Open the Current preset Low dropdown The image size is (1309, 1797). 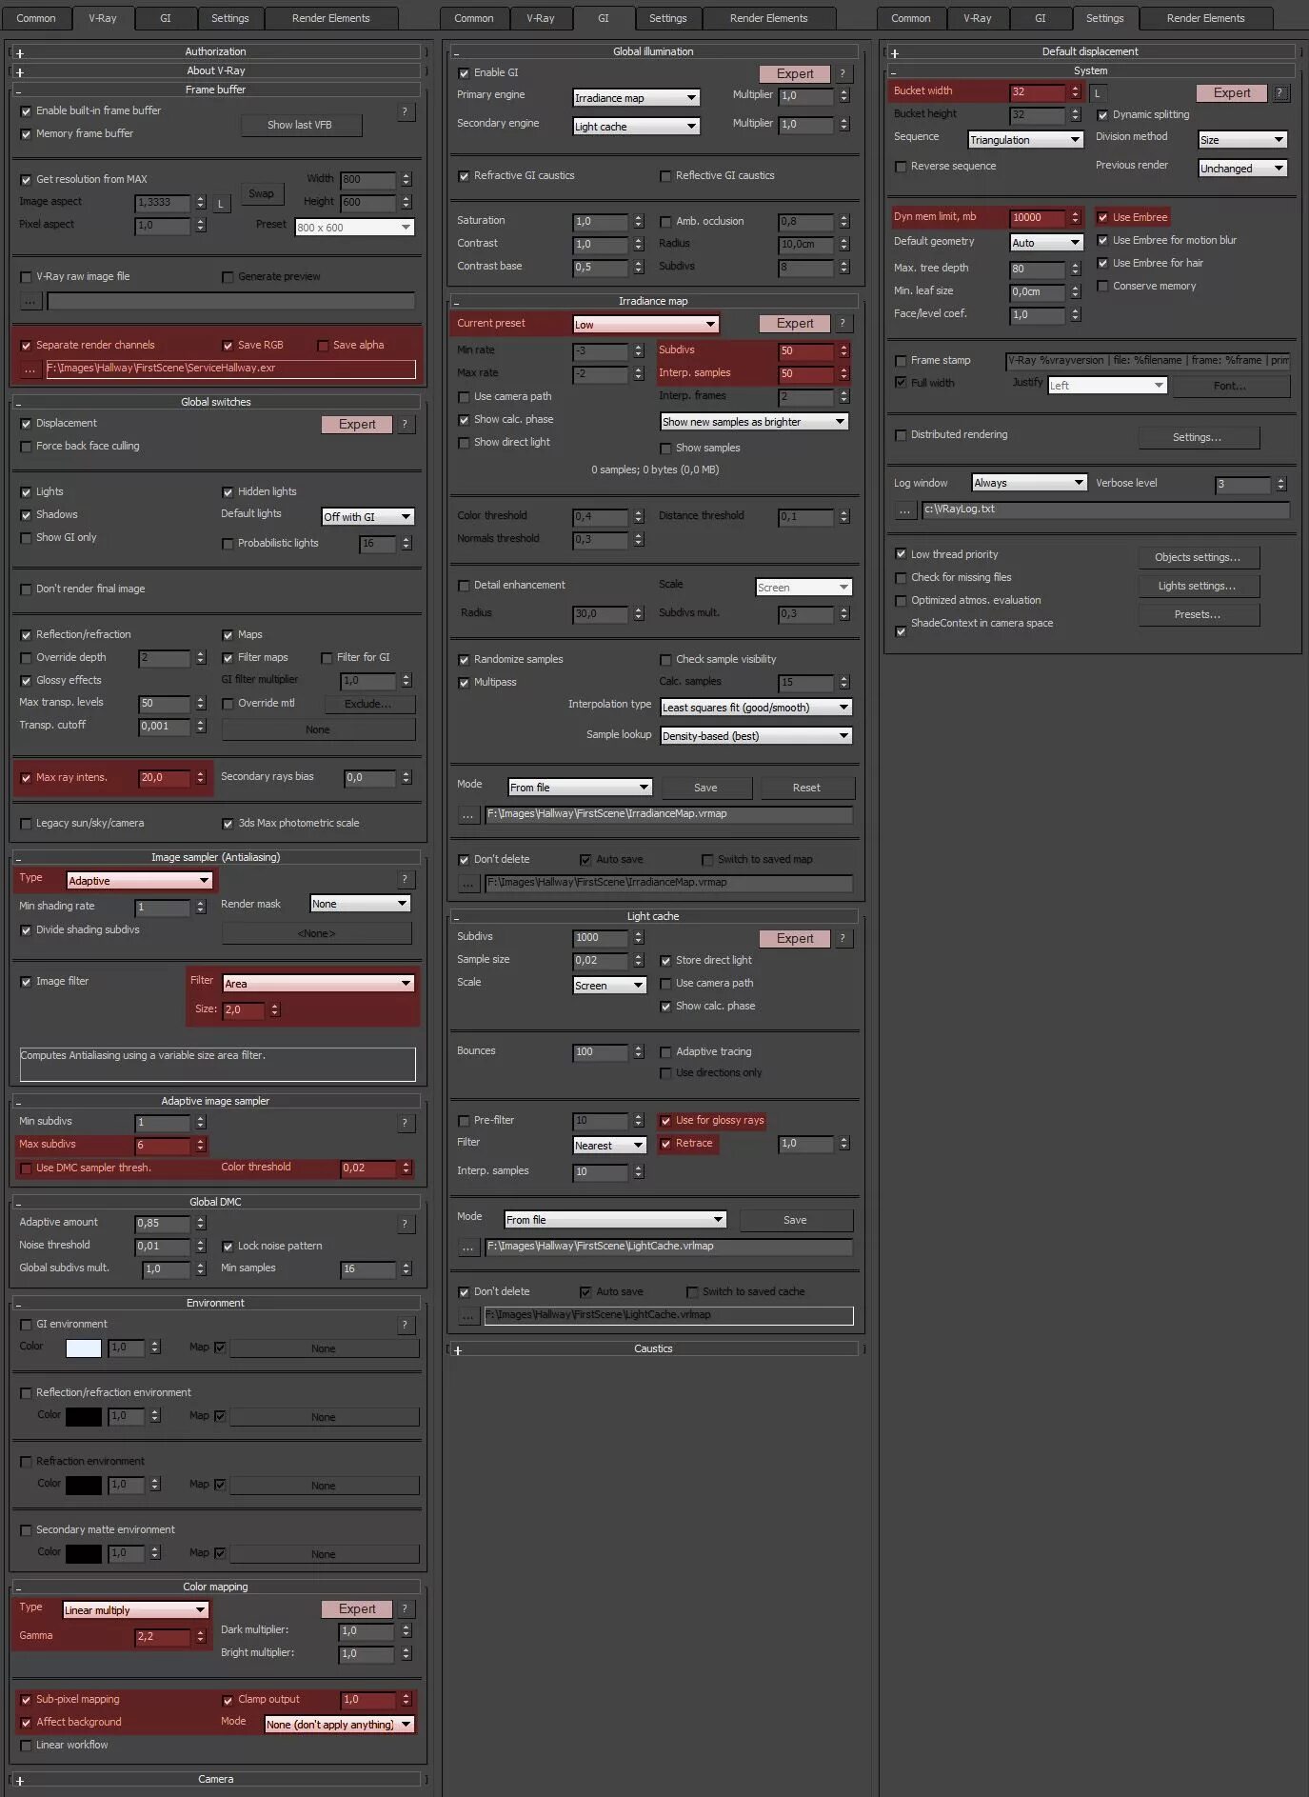[x=645, y=325]
